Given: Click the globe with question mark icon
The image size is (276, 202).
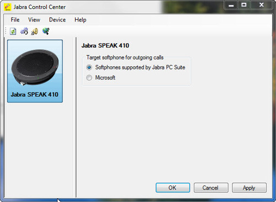Looking at the screenshot, I should pyautogui.click(x=46, y=31).
